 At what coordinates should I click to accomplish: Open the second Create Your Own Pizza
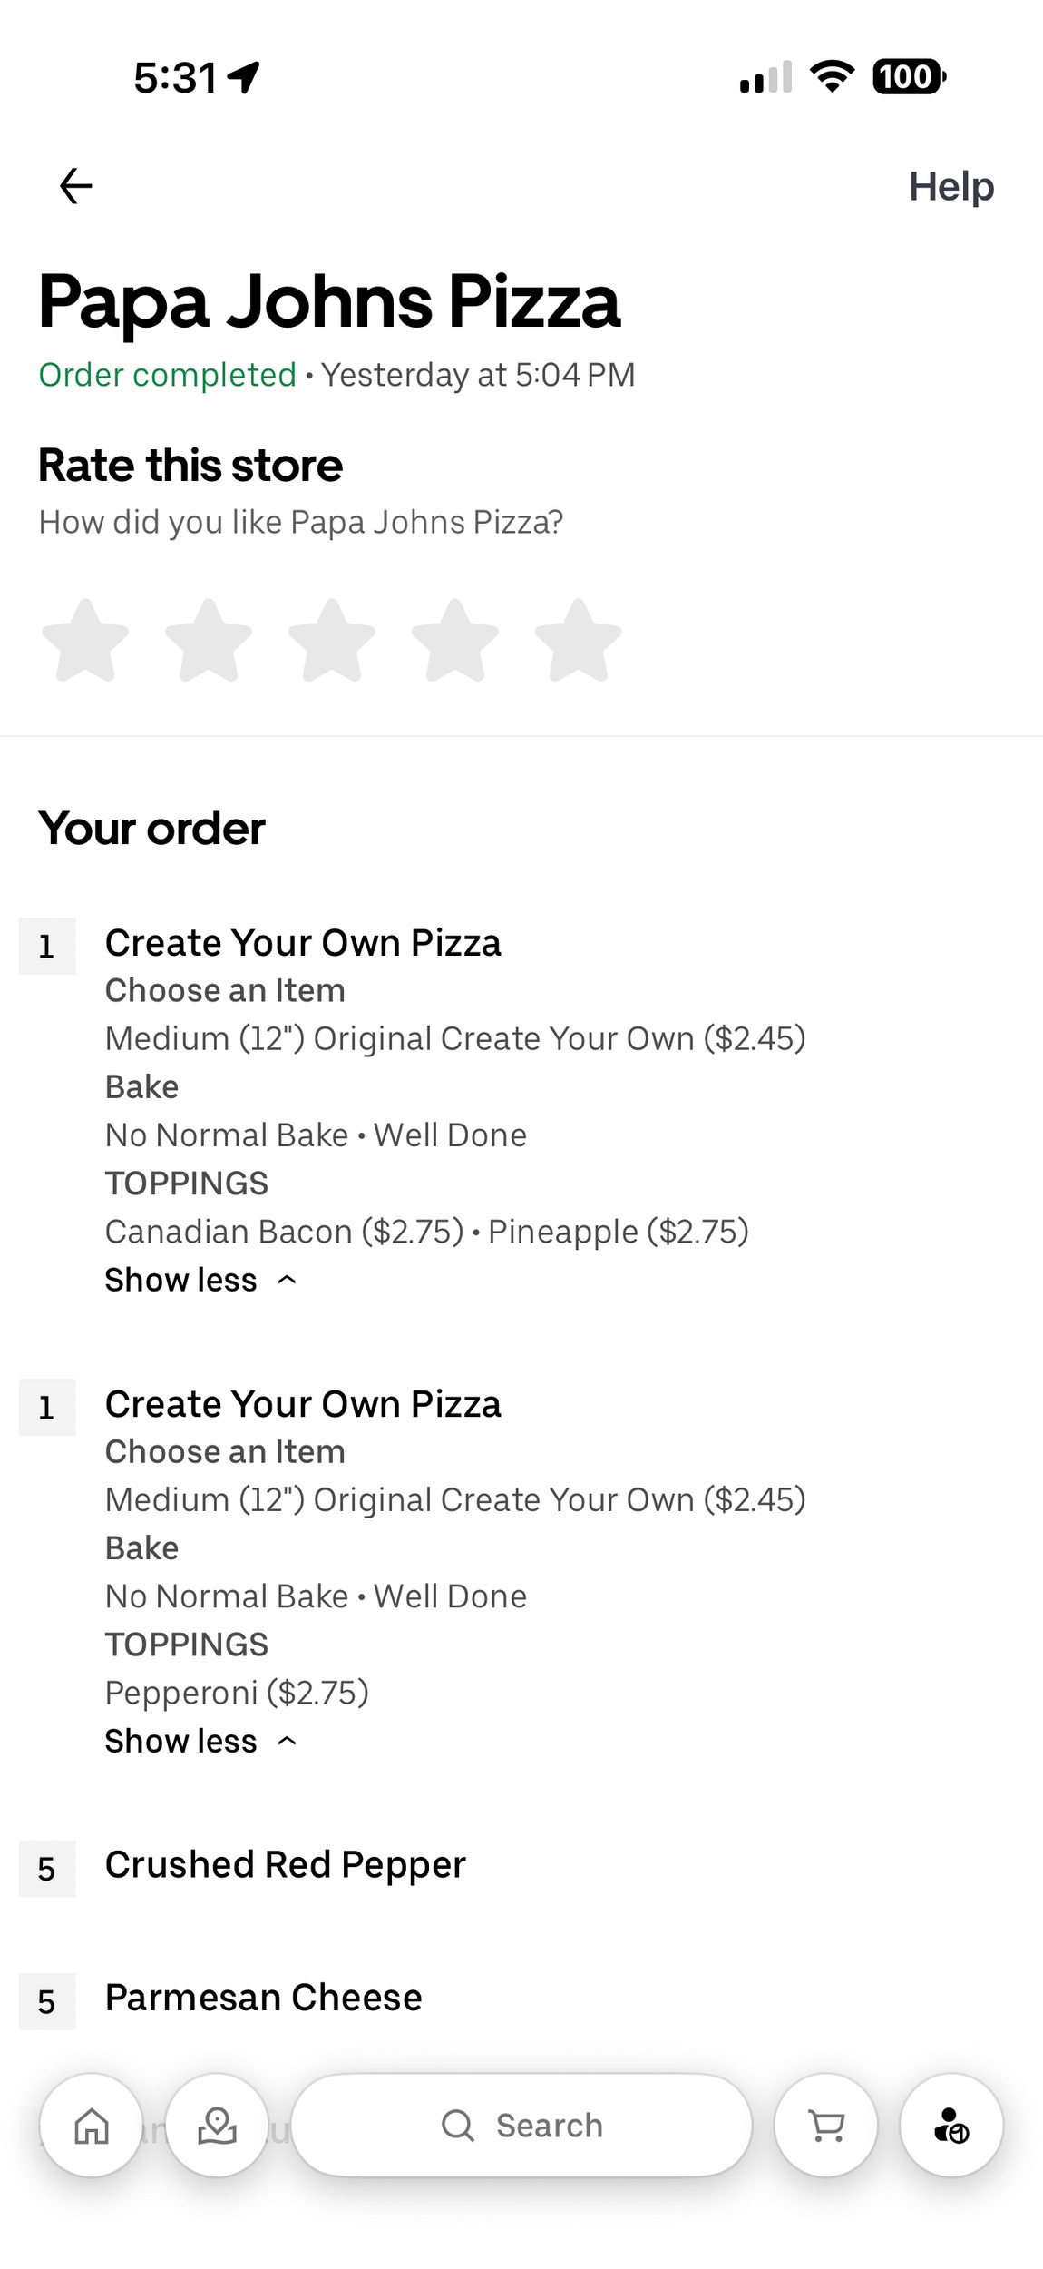click(303, 1404)
